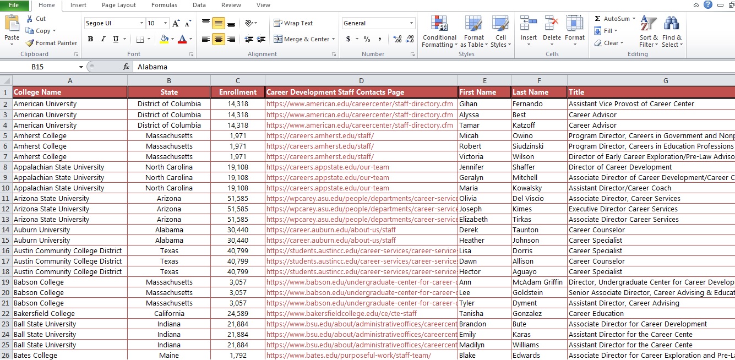The image size is (735, 360).
Task: Open the Bates College staff-team link
Action: pyautogui.click(x=349, y=356)
